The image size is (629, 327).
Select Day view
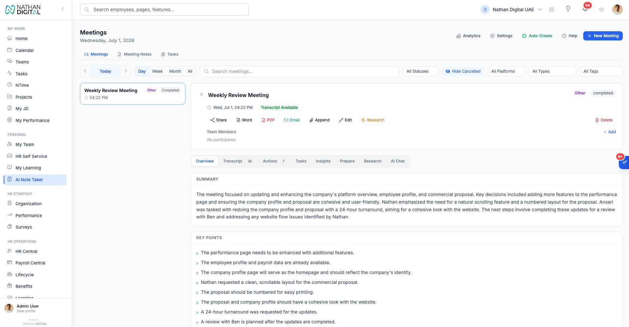click(x=142, y=71)
